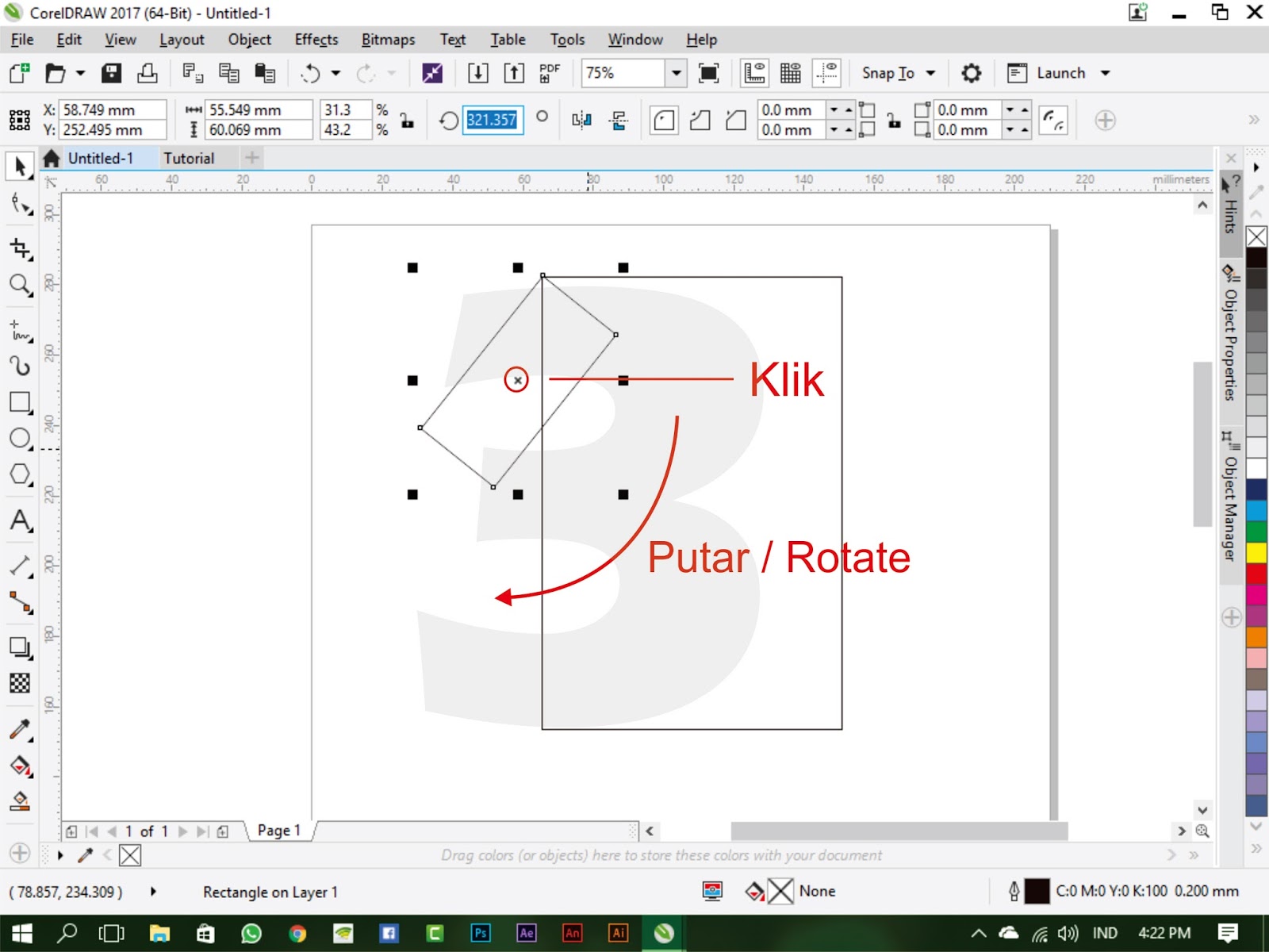Select the Artistic Media tool
The height and width of the screenshot is (952, 1269).
20,366
